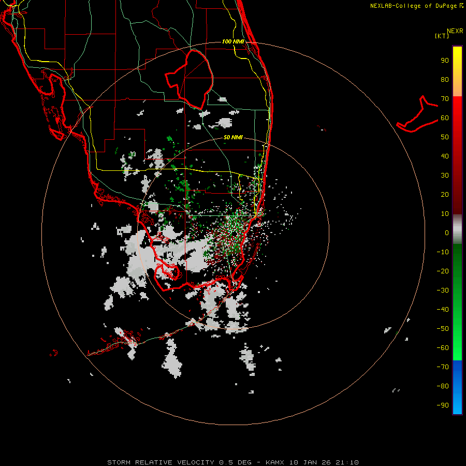
Task: Click the [KT] units label
Action: [442, 36]
